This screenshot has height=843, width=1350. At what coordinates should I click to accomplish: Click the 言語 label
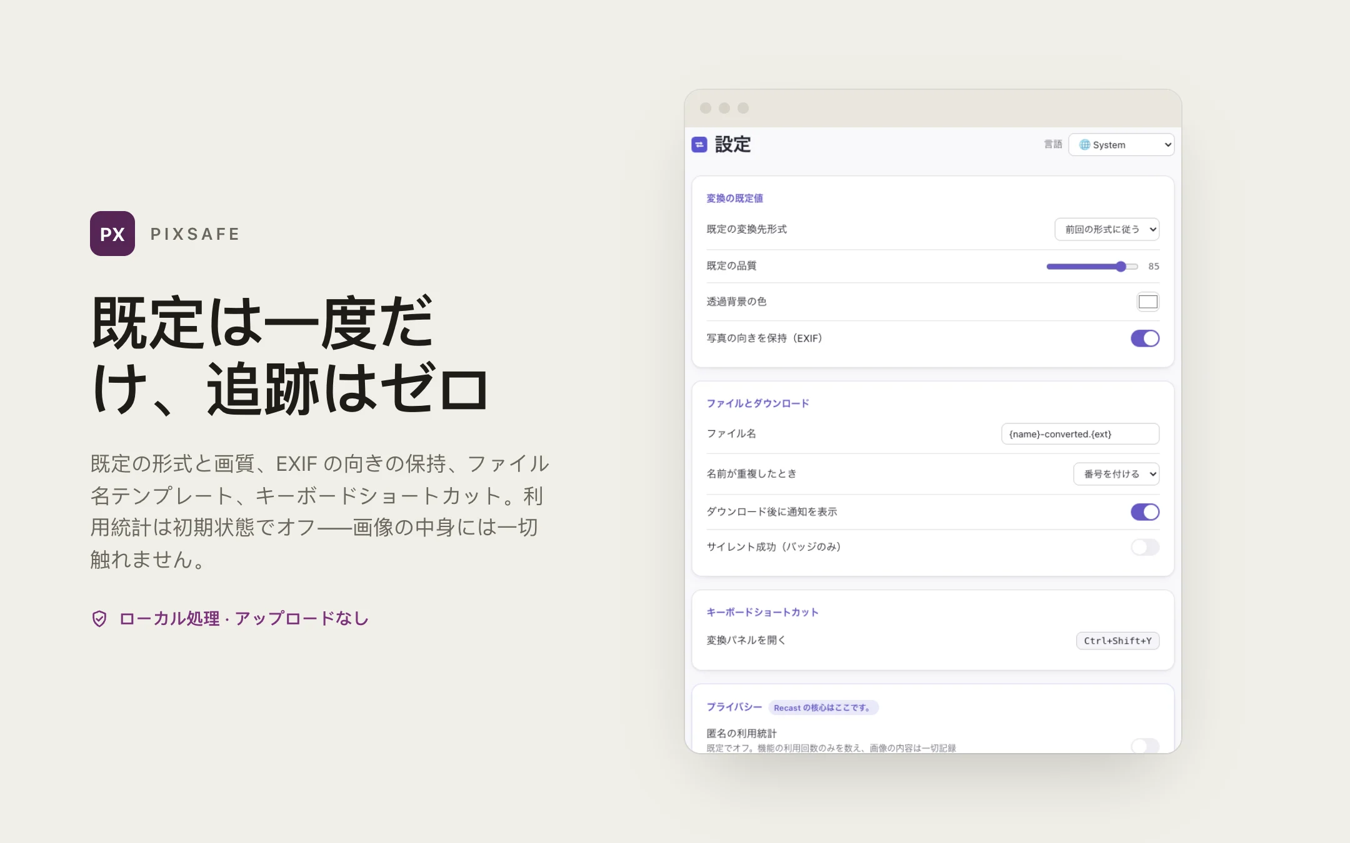[1052, 144]
